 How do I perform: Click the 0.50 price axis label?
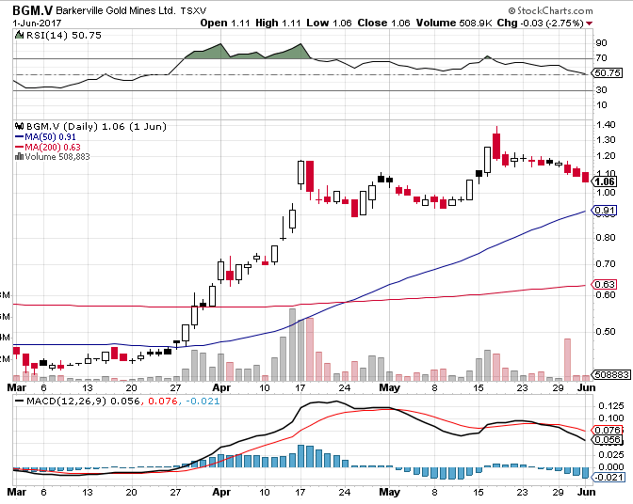click(x=606, y=332)
